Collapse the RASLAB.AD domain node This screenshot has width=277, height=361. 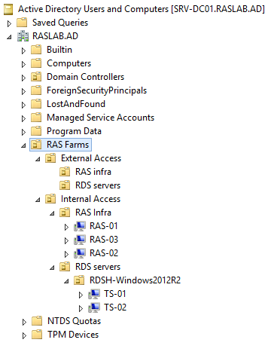coord(9,37)
